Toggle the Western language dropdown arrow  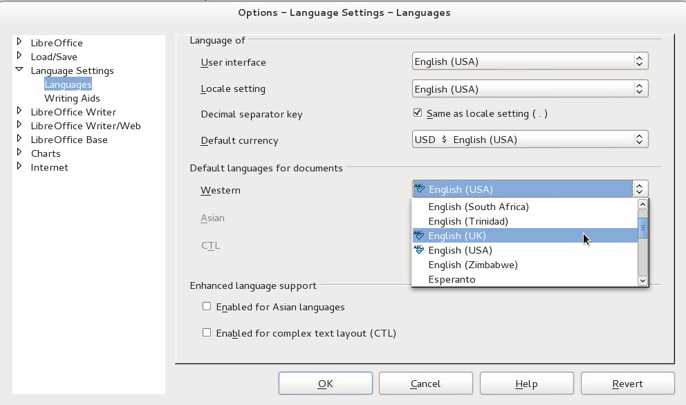point(640,189)
